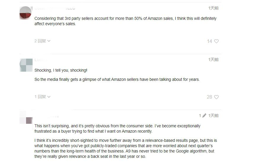The width and height of the screenshot is (253, 167).
Task: Open the third commenter's blurred username
Action: pyautogui.click(x=47, y=116)
